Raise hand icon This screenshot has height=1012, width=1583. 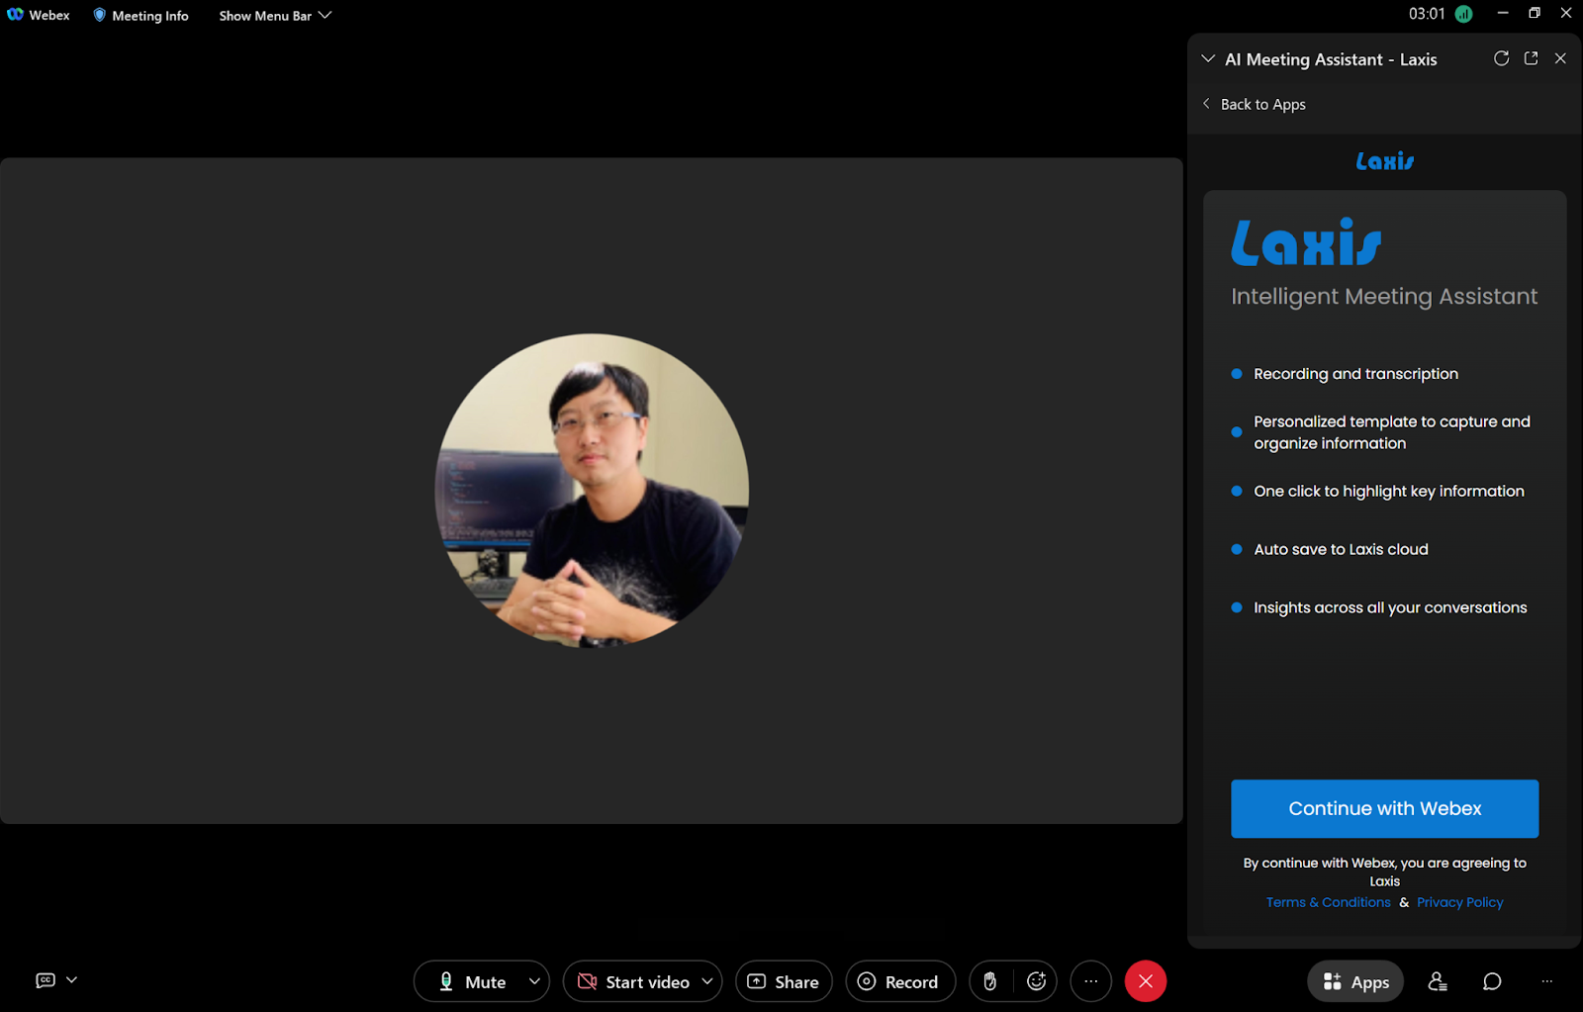tap(990, 981)
